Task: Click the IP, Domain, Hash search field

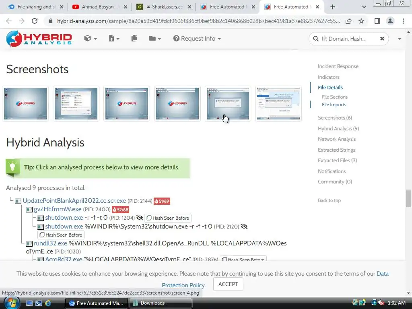Action: coord(348,39)
